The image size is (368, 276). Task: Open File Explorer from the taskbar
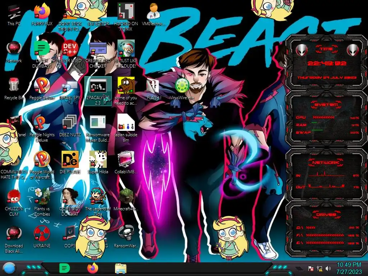(121, 268)
